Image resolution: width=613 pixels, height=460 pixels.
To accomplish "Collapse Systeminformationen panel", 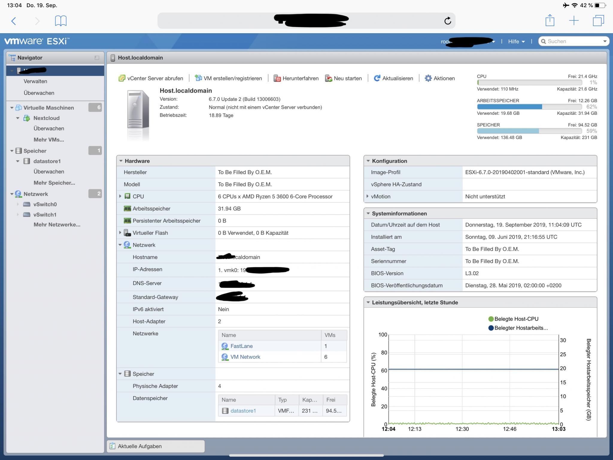I will pyautogui.click(x=368, y=213).
